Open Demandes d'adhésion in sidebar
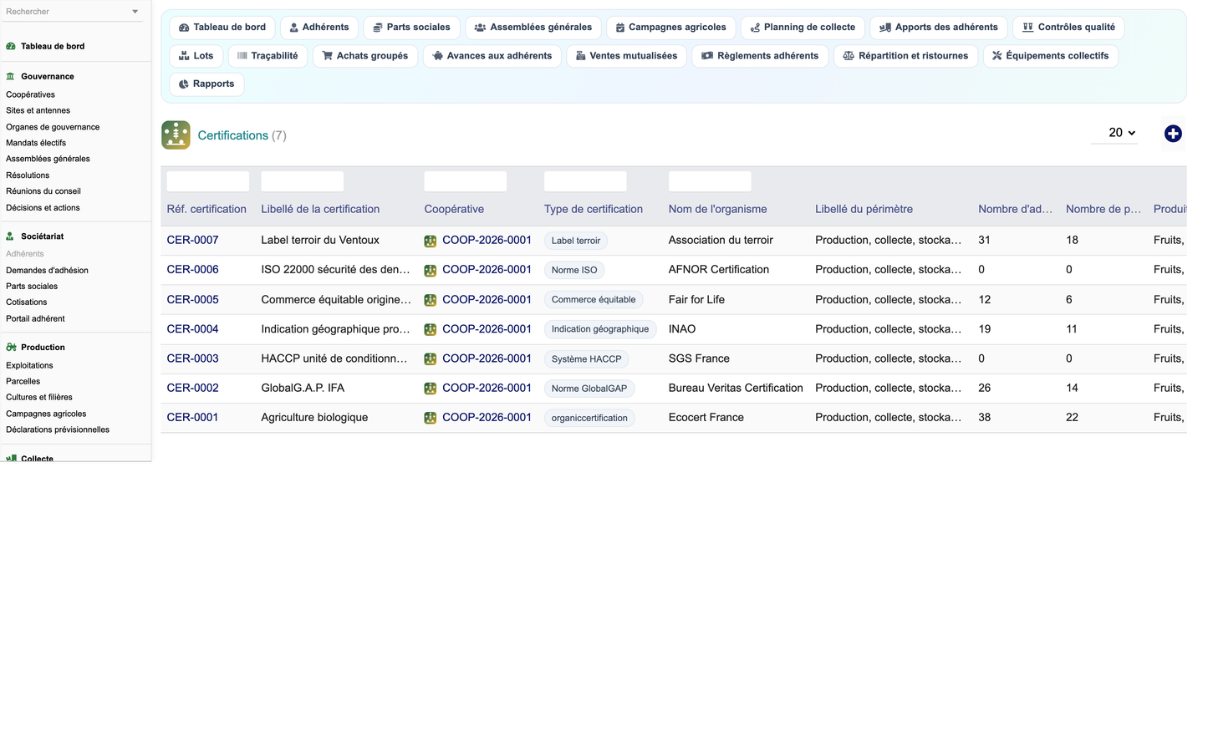Screen dimensions: 1208x747 tap(47, 271)
